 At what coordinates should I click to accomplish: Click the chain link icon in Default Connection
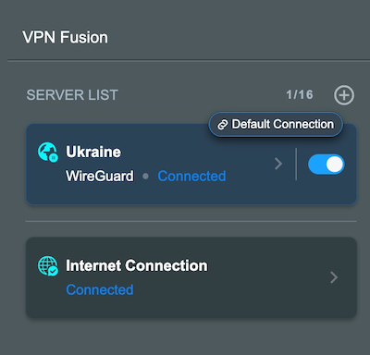[x=223, y=125]
